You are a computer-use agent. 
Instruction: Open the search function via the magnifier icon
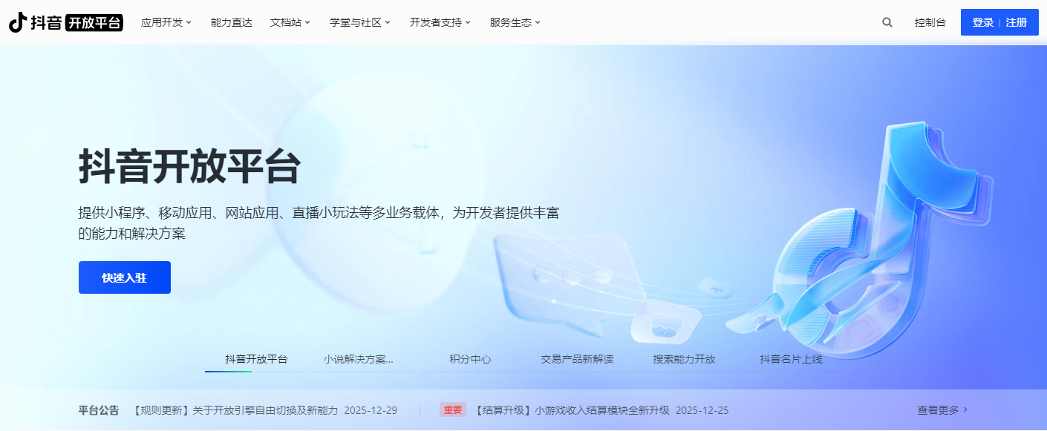pos(887,22)
